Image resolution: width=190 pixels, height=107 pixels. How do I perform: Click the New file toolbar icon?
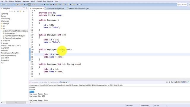[x=2, y=4]
